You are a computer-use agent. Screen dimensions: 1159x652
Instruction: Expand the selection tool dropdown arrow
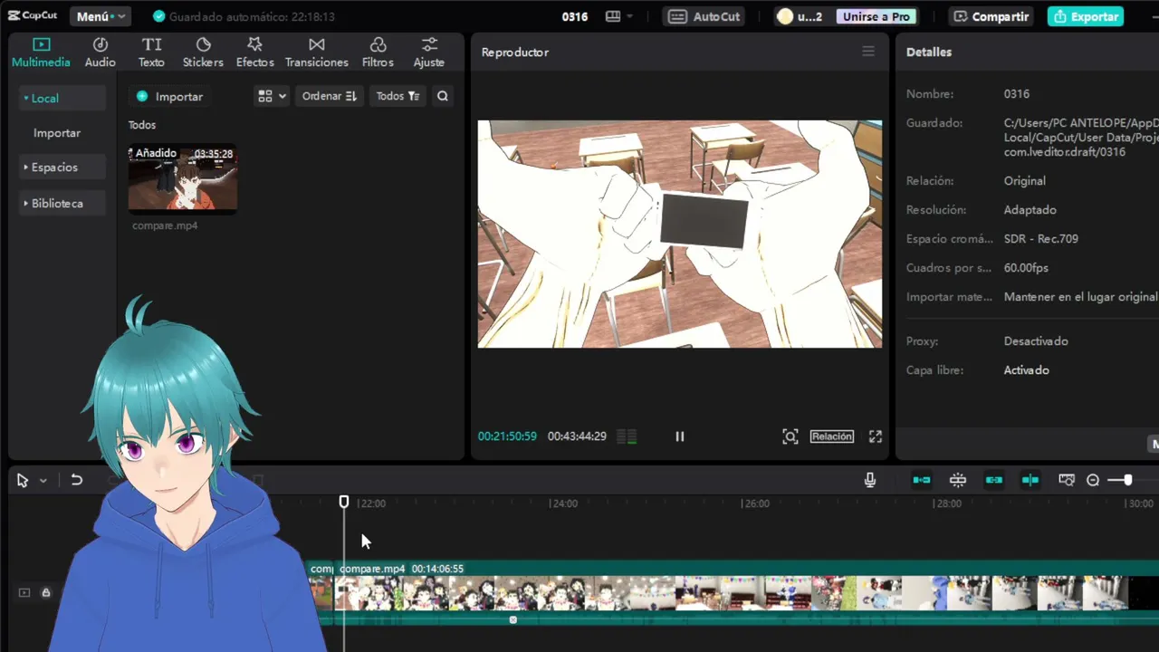pos(43,481)
